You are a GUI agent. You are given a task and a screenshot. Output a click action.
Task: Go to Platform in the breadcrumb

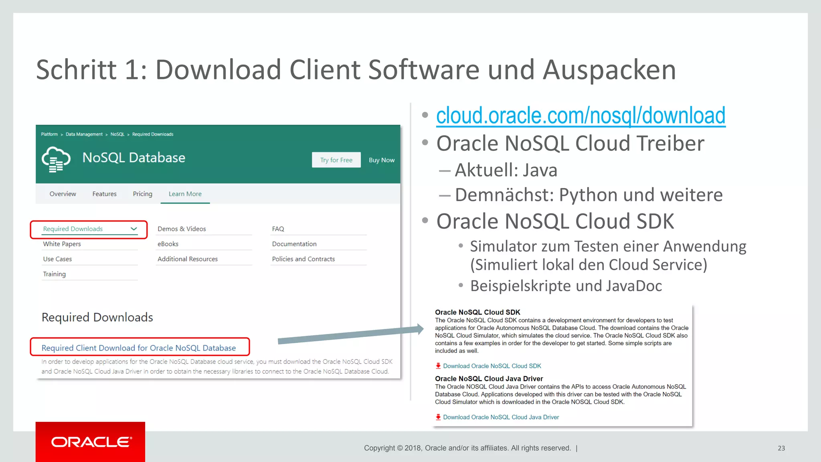click(x=49, y=134)
